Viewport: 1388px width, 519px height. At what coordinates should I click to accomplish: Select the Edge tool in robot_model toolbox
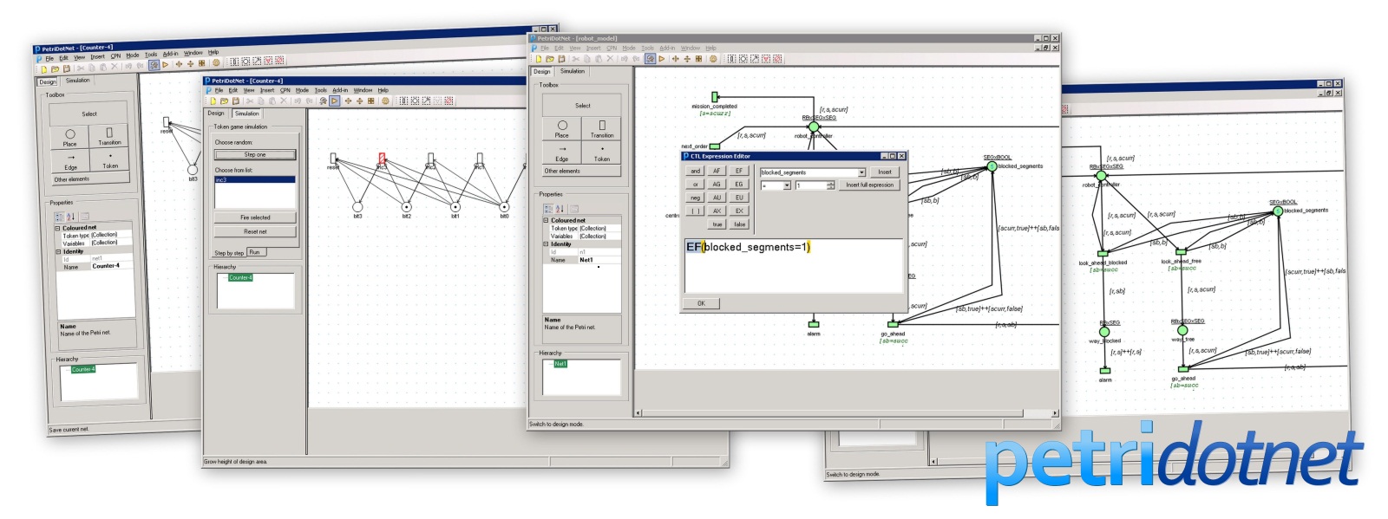point(562,152)
